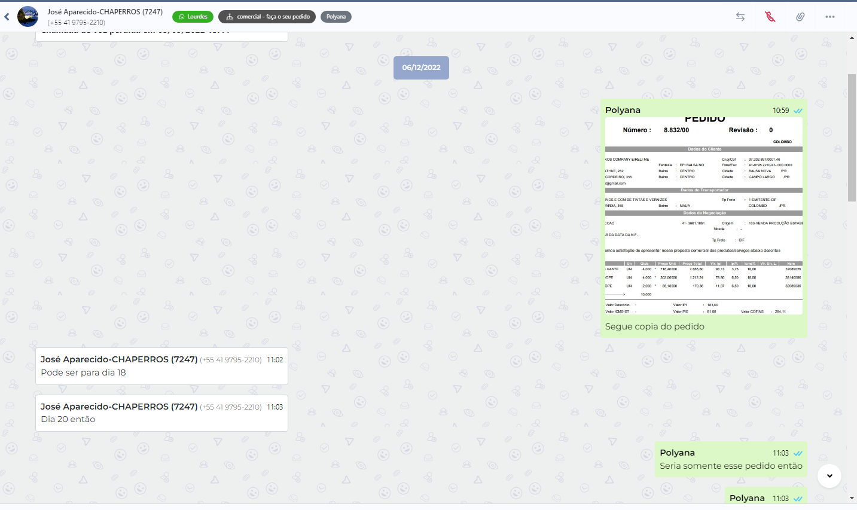
Task: Go back using the left chevron arrow
Action: tap(7, 17)
